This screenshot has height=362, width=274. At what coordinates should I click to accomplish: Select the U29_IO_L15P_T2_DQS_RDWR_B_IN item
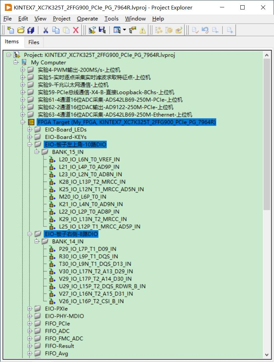click(x=102, y=286)
